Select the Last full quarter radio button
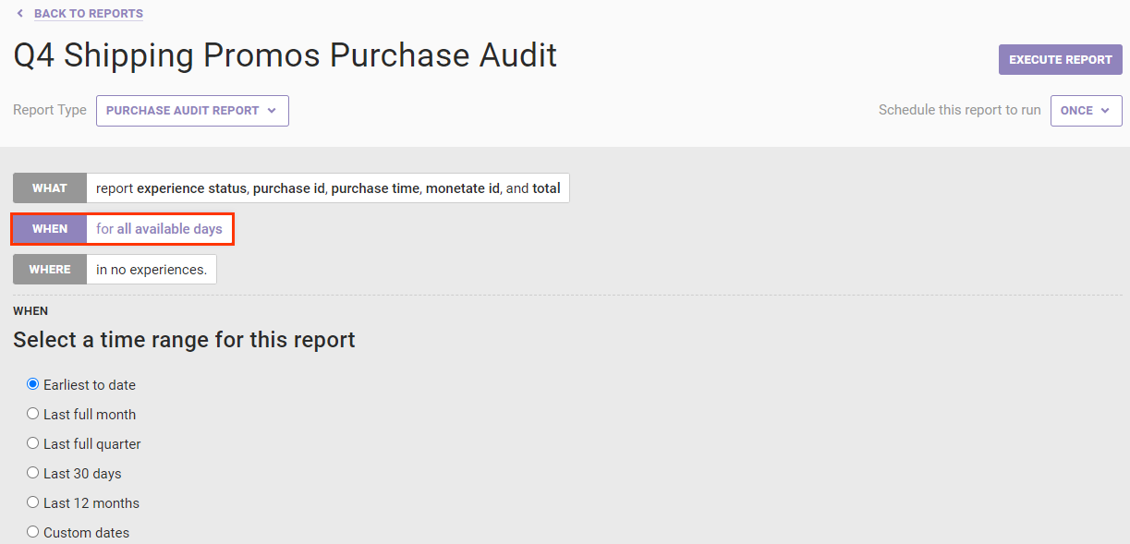The width and height of the screenshot is (1130, 544). coord(33,443)
